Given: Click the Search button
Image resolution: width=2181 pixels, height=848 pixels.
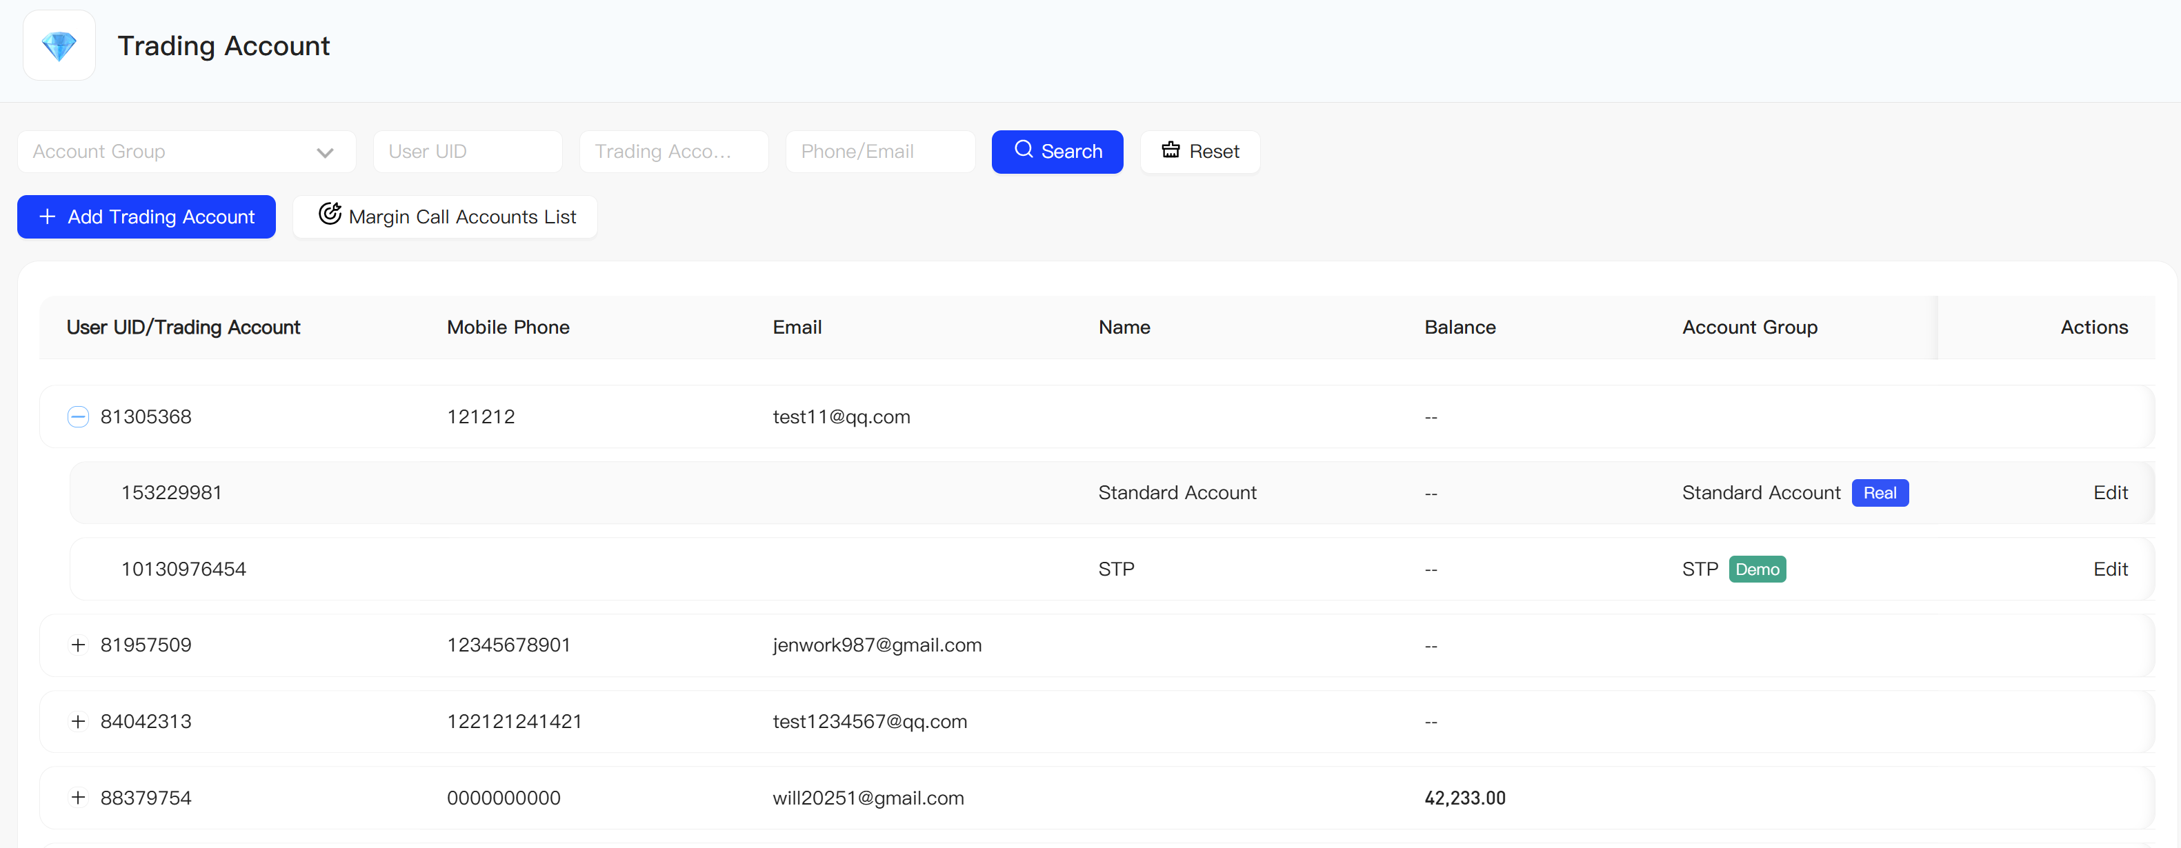Looking at the screenshot, I should click(1057, 152).
